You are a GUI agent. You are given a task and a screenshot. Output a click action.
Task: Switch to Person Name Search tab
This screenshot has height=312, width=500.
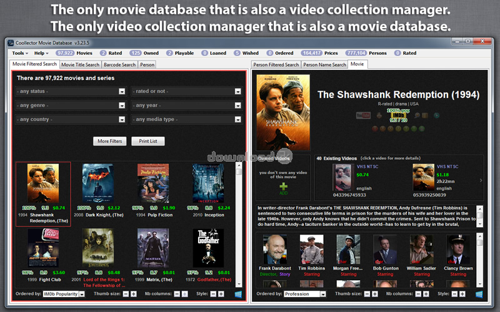[x=324, y=65]
